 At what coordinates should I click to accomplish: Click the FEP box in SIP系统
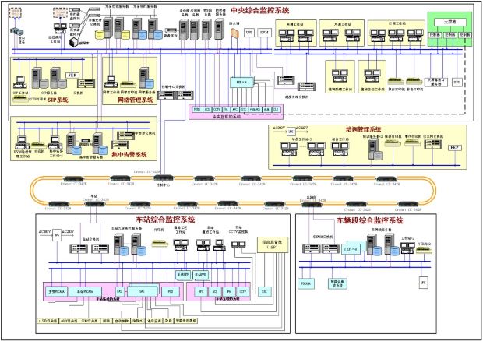coord(73,76)
